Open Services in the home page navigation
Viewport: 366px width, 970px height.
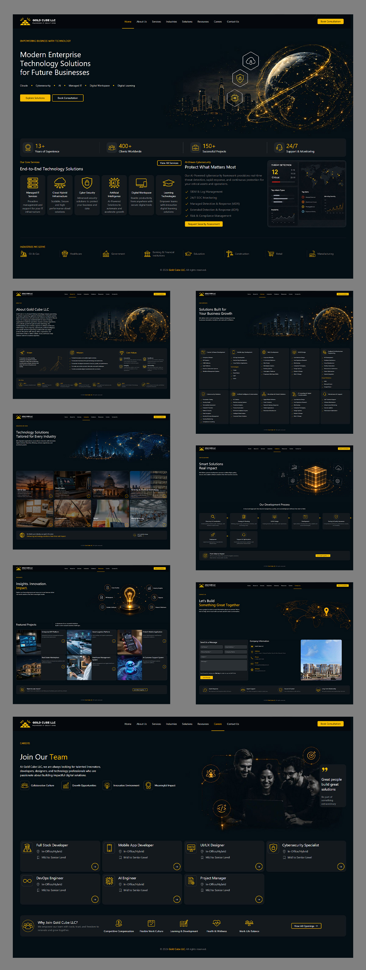point(156,21)
